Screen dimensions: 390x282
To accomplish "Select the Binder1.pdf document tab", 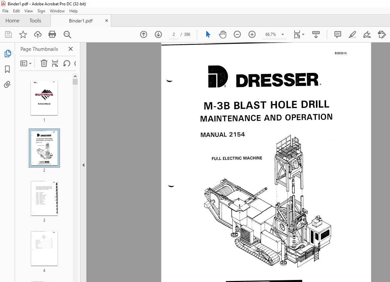I will [81, 21].
